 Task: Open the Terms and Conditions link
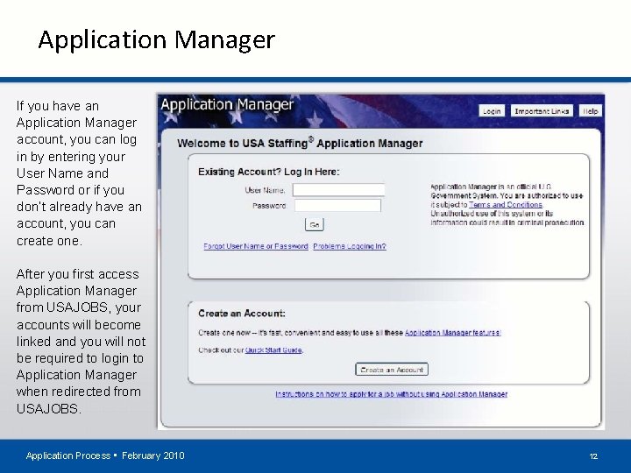click(506, 205)
